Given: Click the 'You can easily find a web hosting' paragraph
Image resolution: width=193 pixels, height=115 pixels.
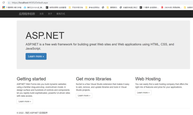Looking at the screenshot, I should tap(161, 86).
